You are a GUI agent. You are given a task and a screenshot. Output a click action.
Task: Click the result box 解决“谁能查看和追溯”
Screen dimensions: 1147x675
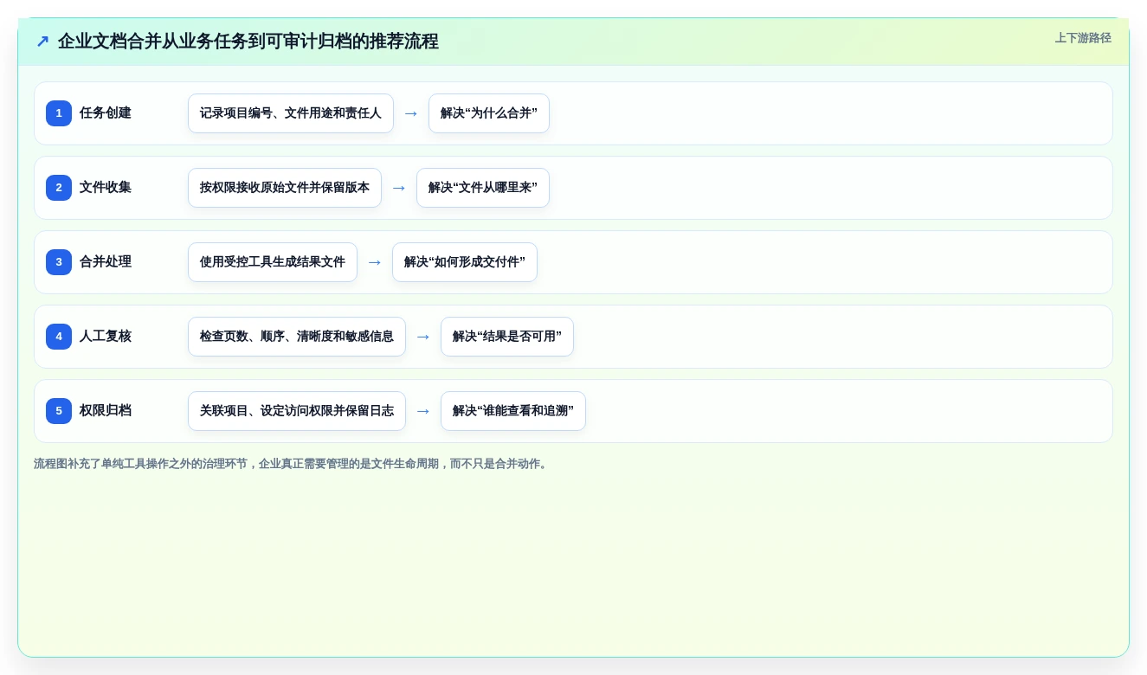click(513, 411)
